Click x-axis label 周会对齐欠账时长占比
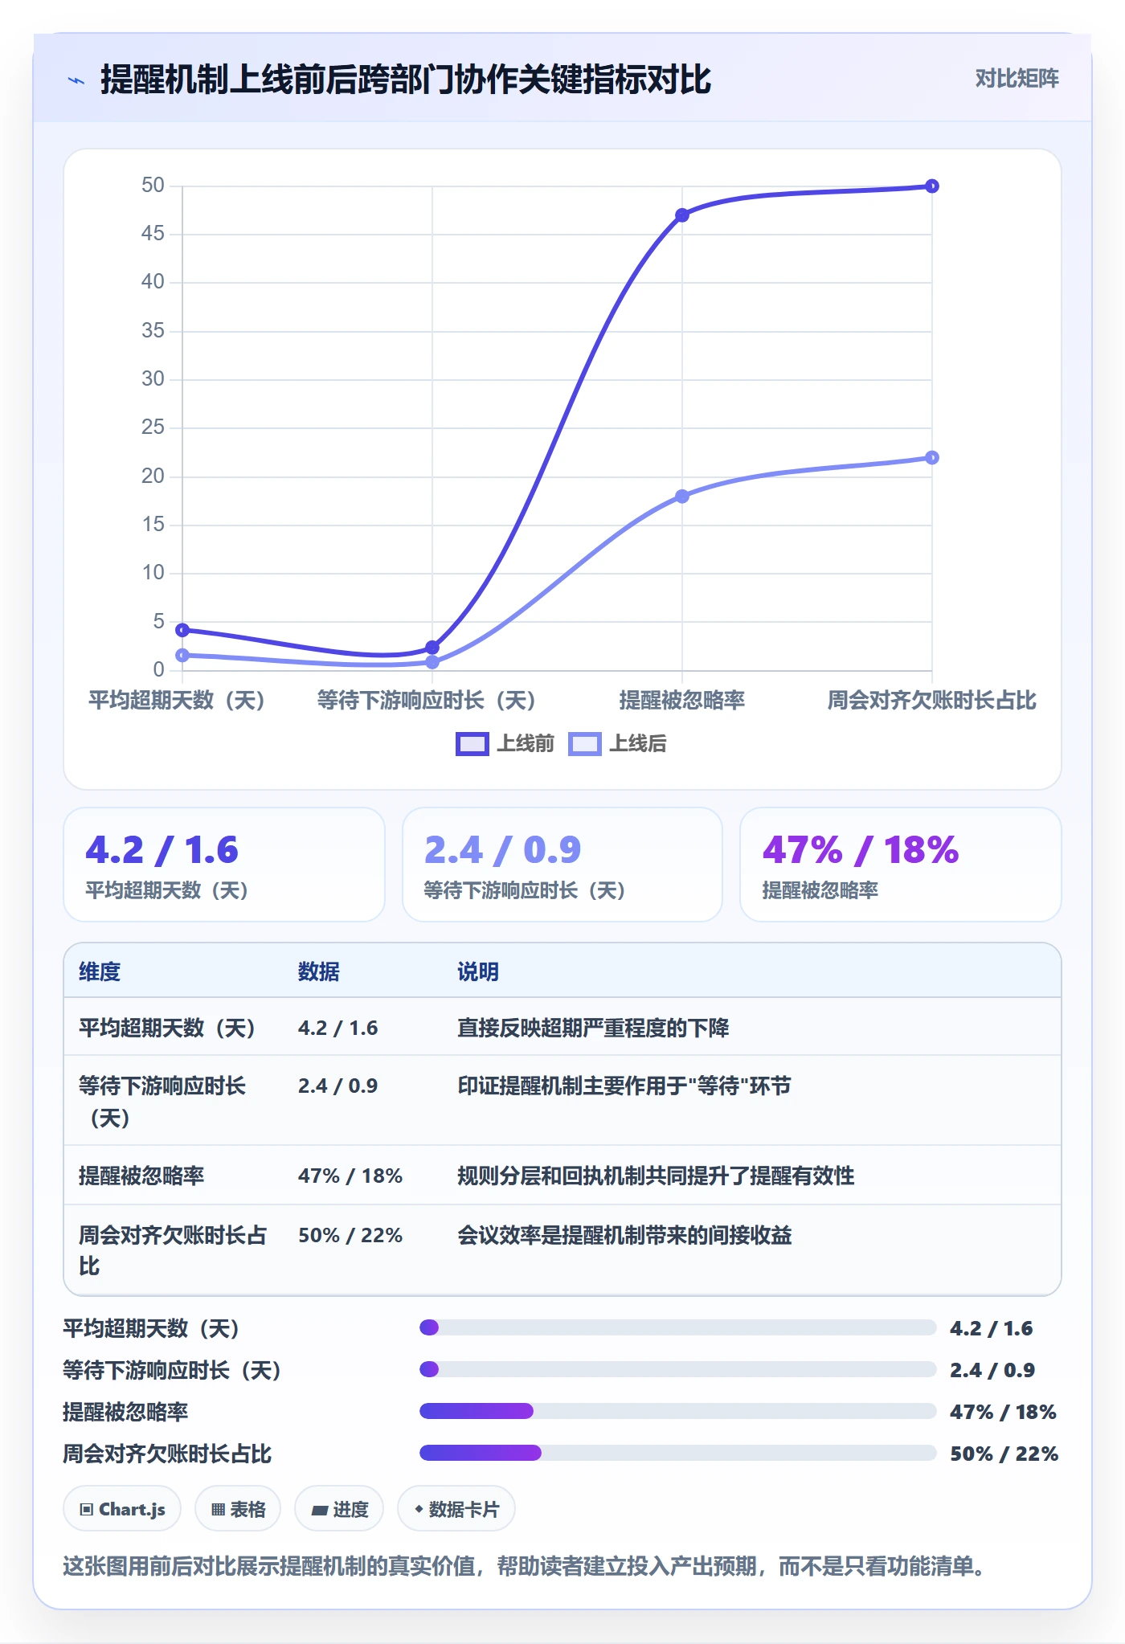1125x1644 pixels. pos(932,700)
